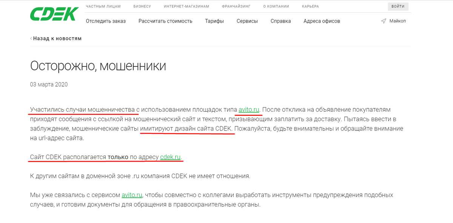The height and width of the screenshot is (223, 453).
Task: Click the text Мы уже связались с сервисом
Action: pos(75,195)
